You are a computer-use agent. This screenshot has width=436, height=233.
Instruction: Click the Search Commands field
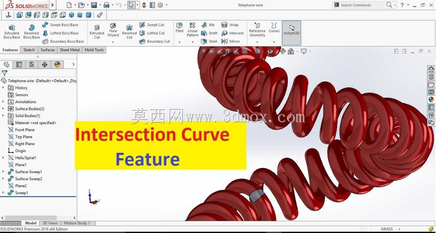coord(362,5)
